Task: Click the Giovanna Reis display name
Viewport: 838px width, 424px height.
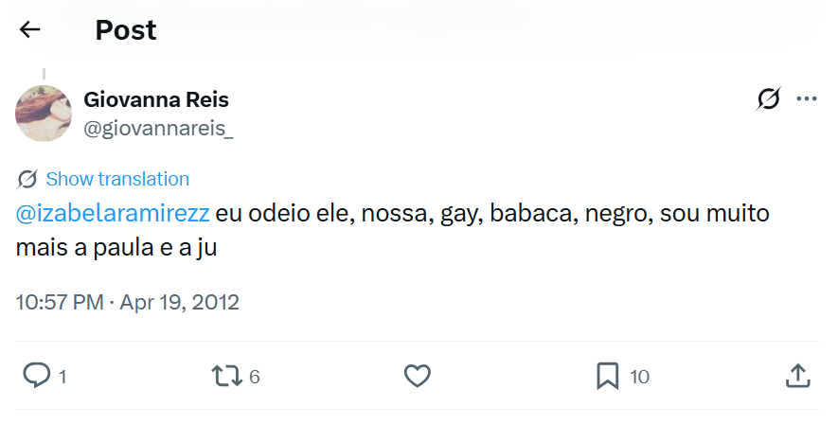Action: coord(156,99)
